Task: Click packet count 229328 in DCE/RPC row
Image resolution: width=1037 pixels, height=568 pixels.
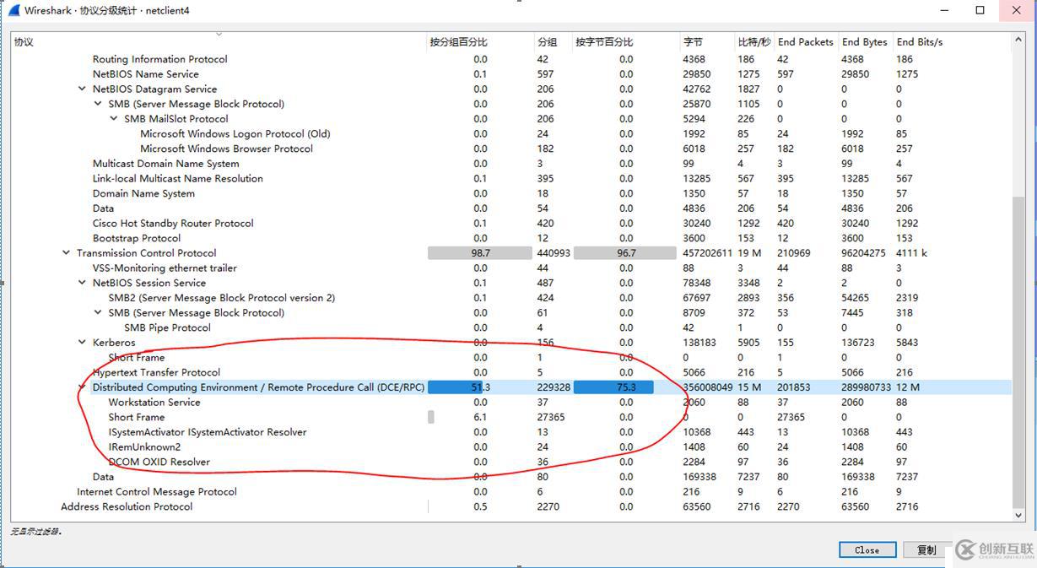Action: (x=554, y=387)
